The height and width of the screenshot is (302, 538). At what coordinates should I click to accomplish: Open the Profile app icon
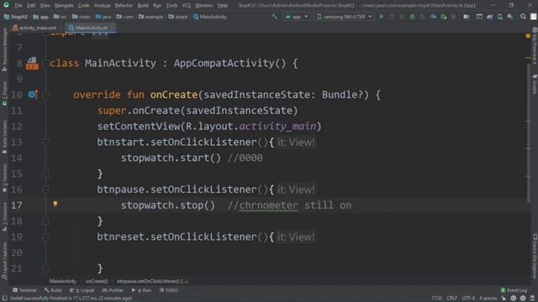[x=433, y=17]
